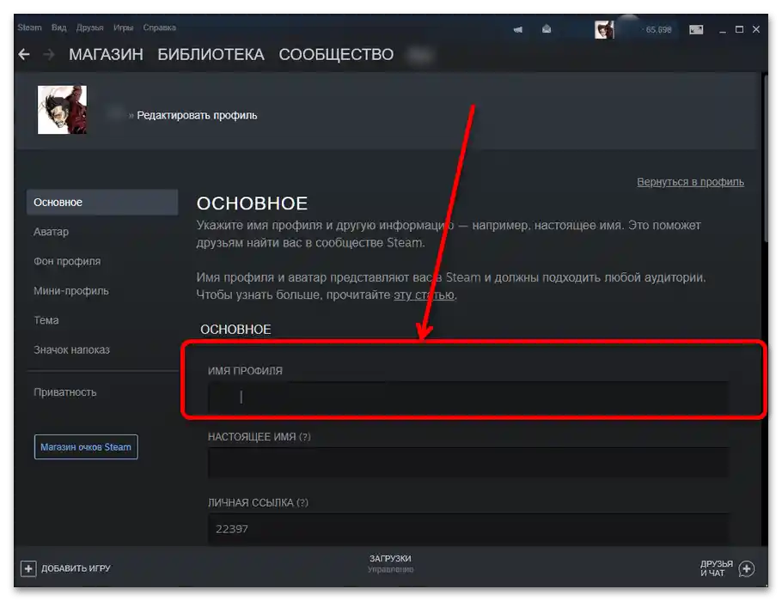Open the announcements megaphone icon
This screenshot has height=601, width=782.
[x=518, y=30]
